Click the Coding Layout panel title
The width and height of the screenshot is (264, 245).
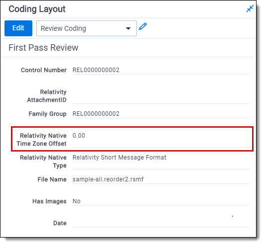pos(37,9)
